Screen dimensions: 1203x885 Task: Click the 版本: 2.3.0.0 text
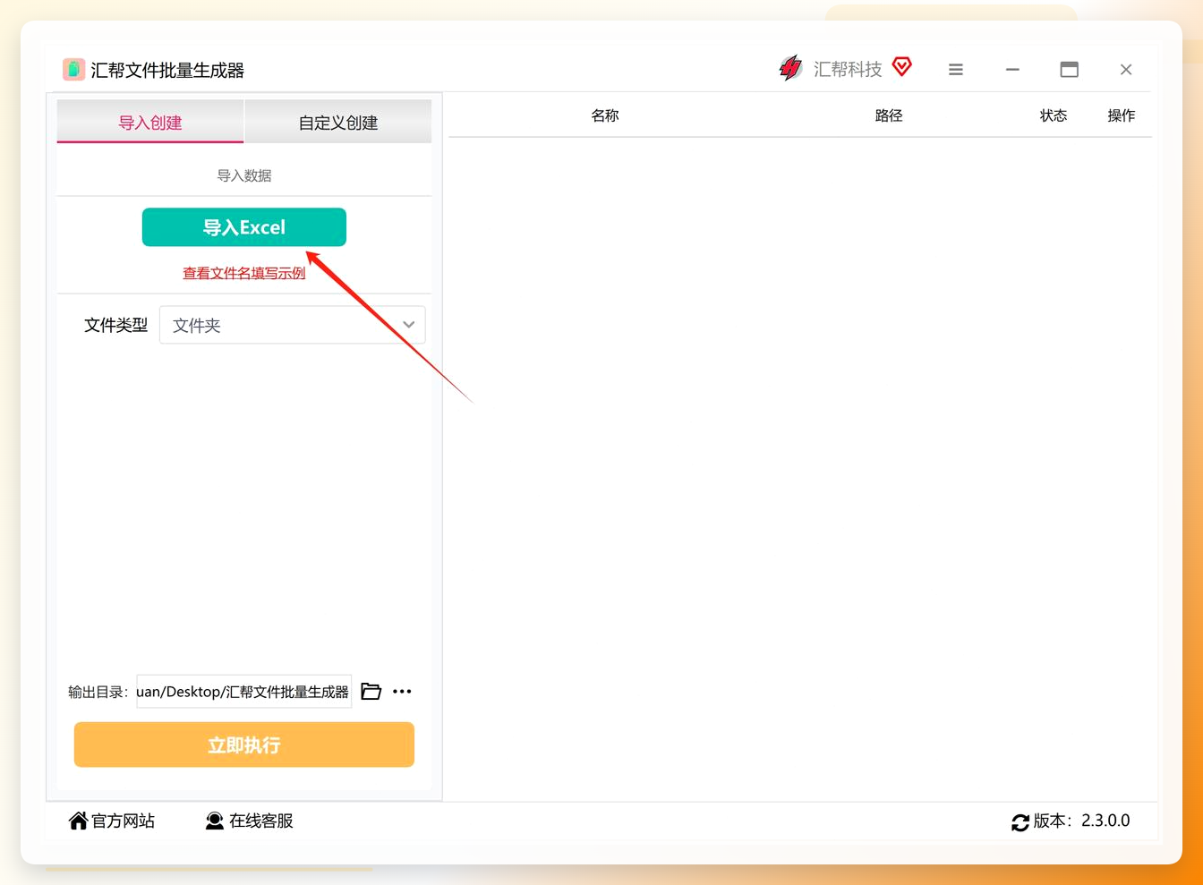(1081, 821)
